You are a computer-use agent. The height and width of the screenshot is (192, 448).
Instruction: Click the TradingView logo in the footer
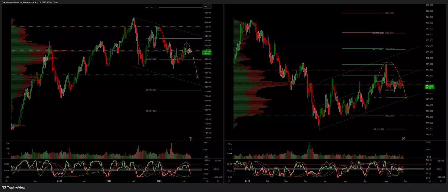13,188
